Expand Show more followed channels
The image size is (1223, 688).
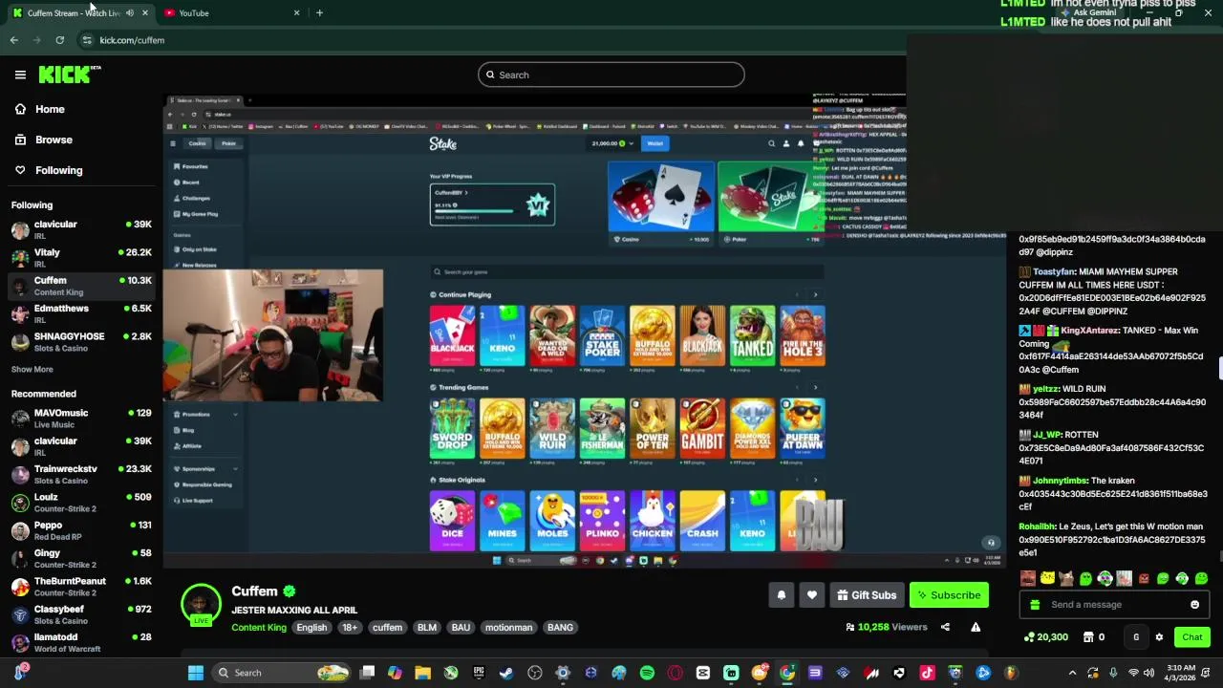click(32, 369)
